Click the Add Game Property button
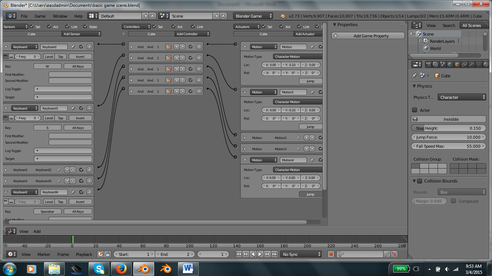This screenshot has height=276, width=492. (x=368, y=36)
